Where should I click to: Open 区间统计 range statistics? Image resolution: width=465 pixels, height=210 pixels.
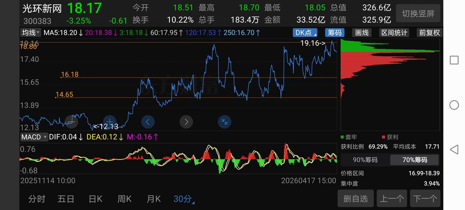pos(394,33)
